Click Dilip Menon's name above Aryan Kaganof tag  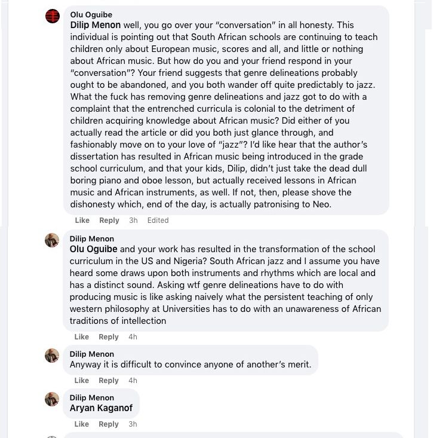point(91,397)
